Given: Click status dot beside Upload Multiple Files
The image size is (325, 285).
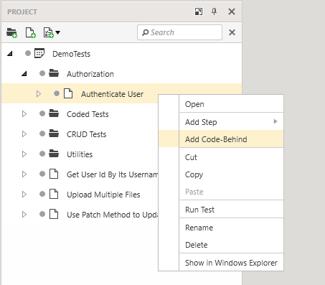Looking at the screenshot, I should tap(42, 194).
